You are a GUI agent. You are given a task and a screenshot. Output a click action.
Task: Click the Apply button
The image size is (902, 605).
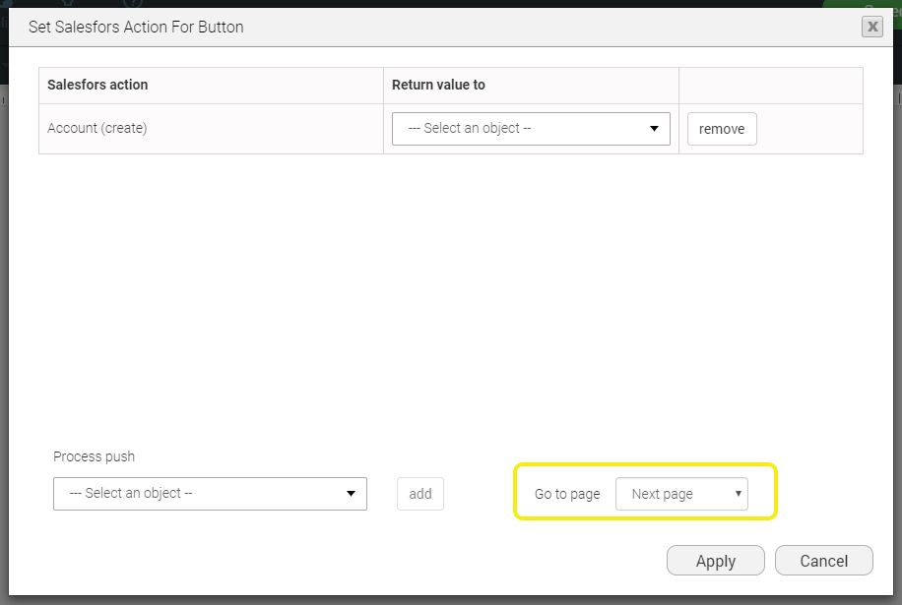pos(715,560)
